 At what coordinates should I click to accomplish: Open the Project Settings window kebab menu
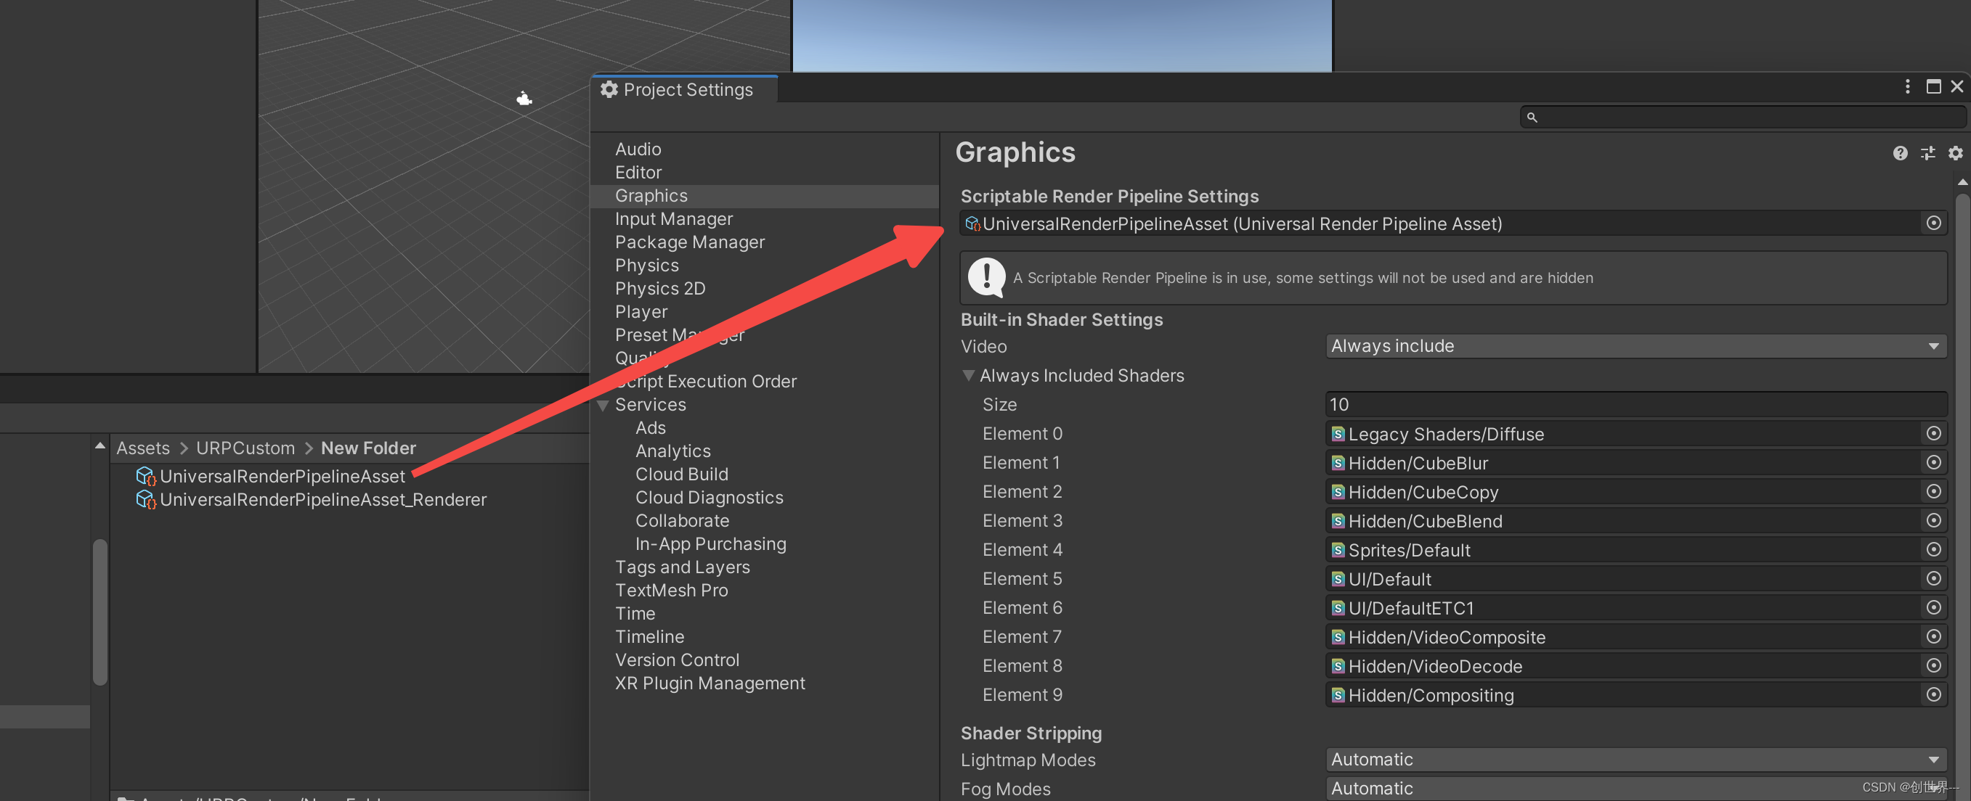pyautogui.click(x=1907, y=86)
